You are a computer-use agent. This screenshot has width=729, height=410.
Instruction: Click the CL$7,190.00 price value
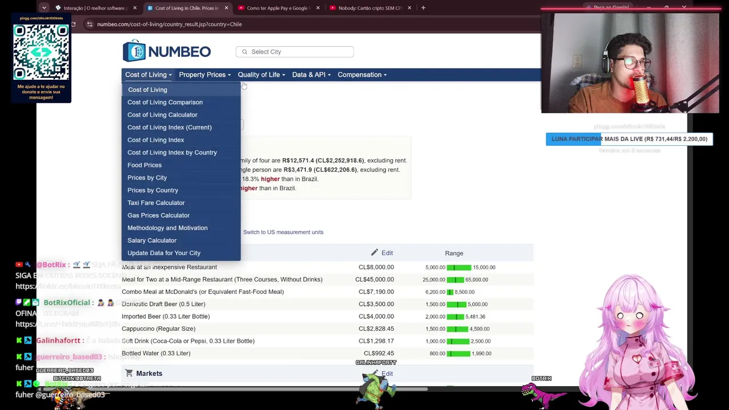(x=376, y=292)
